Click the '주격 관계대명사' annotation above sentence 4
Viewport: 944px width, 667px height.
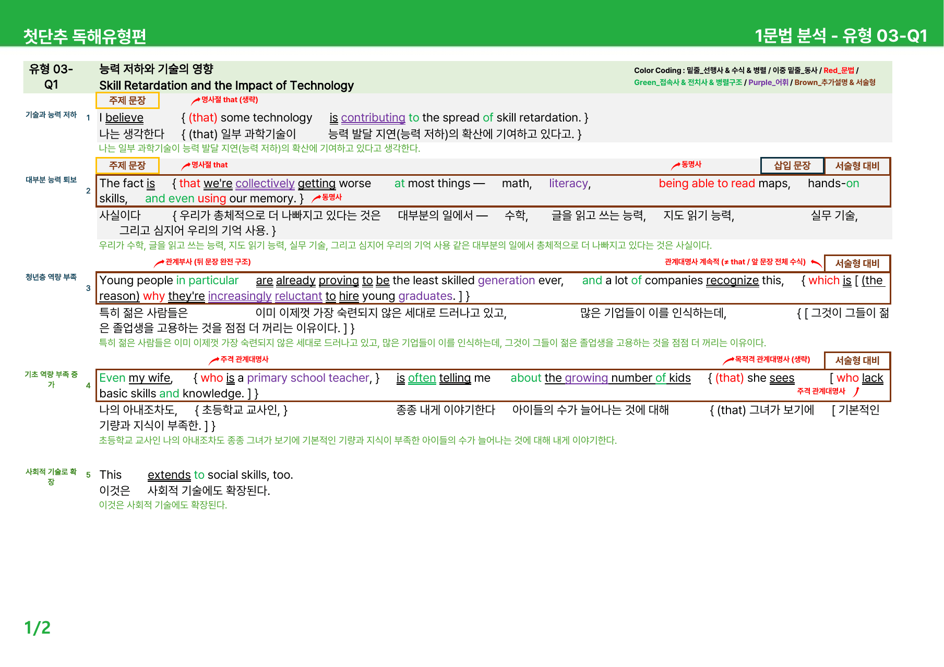pos(239,359)
